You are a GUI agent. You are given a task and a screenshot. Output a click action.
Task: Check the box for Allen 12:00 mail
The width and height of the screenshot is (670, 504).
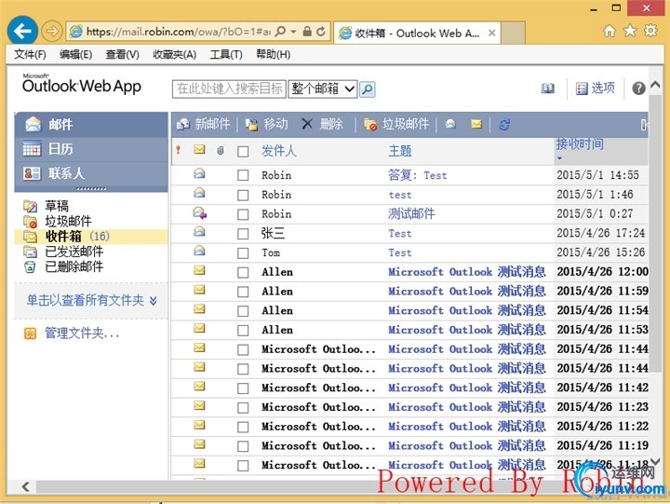click(x=243, y=273)
